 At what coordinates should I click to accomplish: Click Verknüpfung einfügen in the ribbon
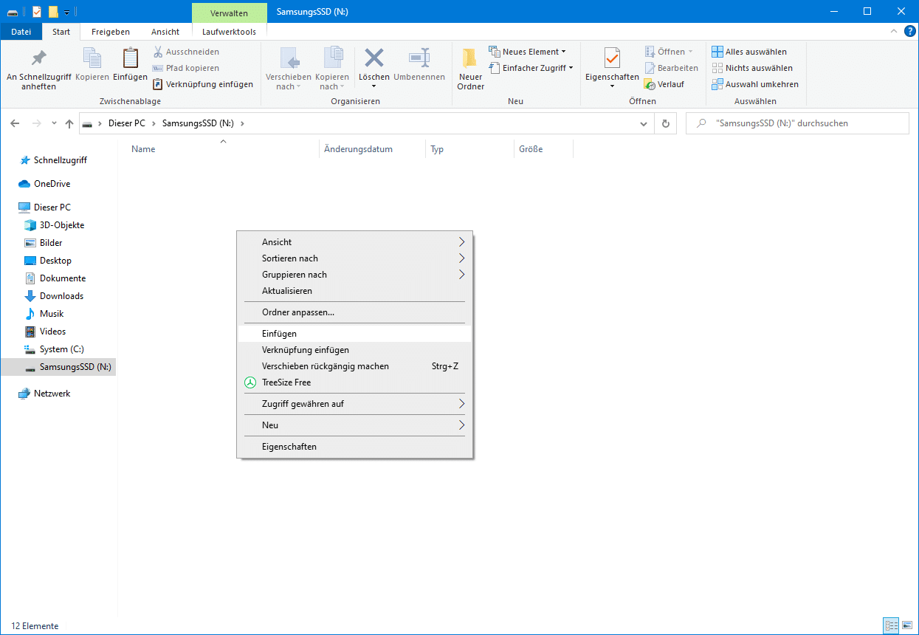[203, 84]
